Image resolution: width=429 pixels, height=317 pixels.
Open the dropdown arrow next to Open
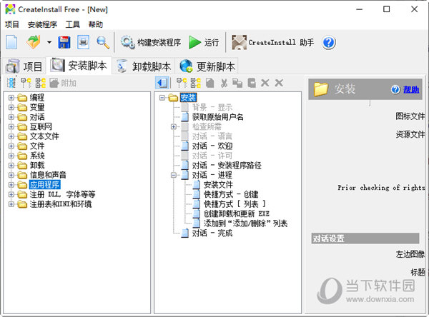tap(49, 42)
